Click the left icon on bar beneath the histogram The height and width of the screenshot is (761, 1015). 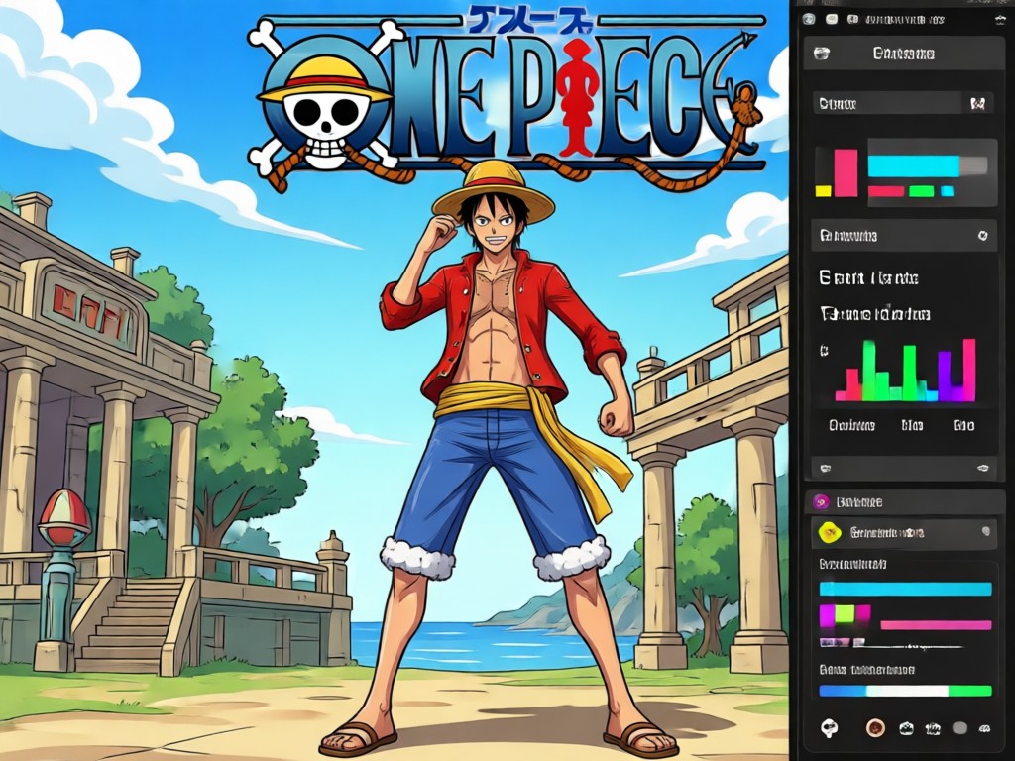coord(826,468)
